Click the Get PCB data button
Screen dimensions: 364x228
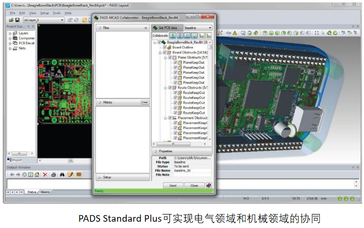point(167,28)
